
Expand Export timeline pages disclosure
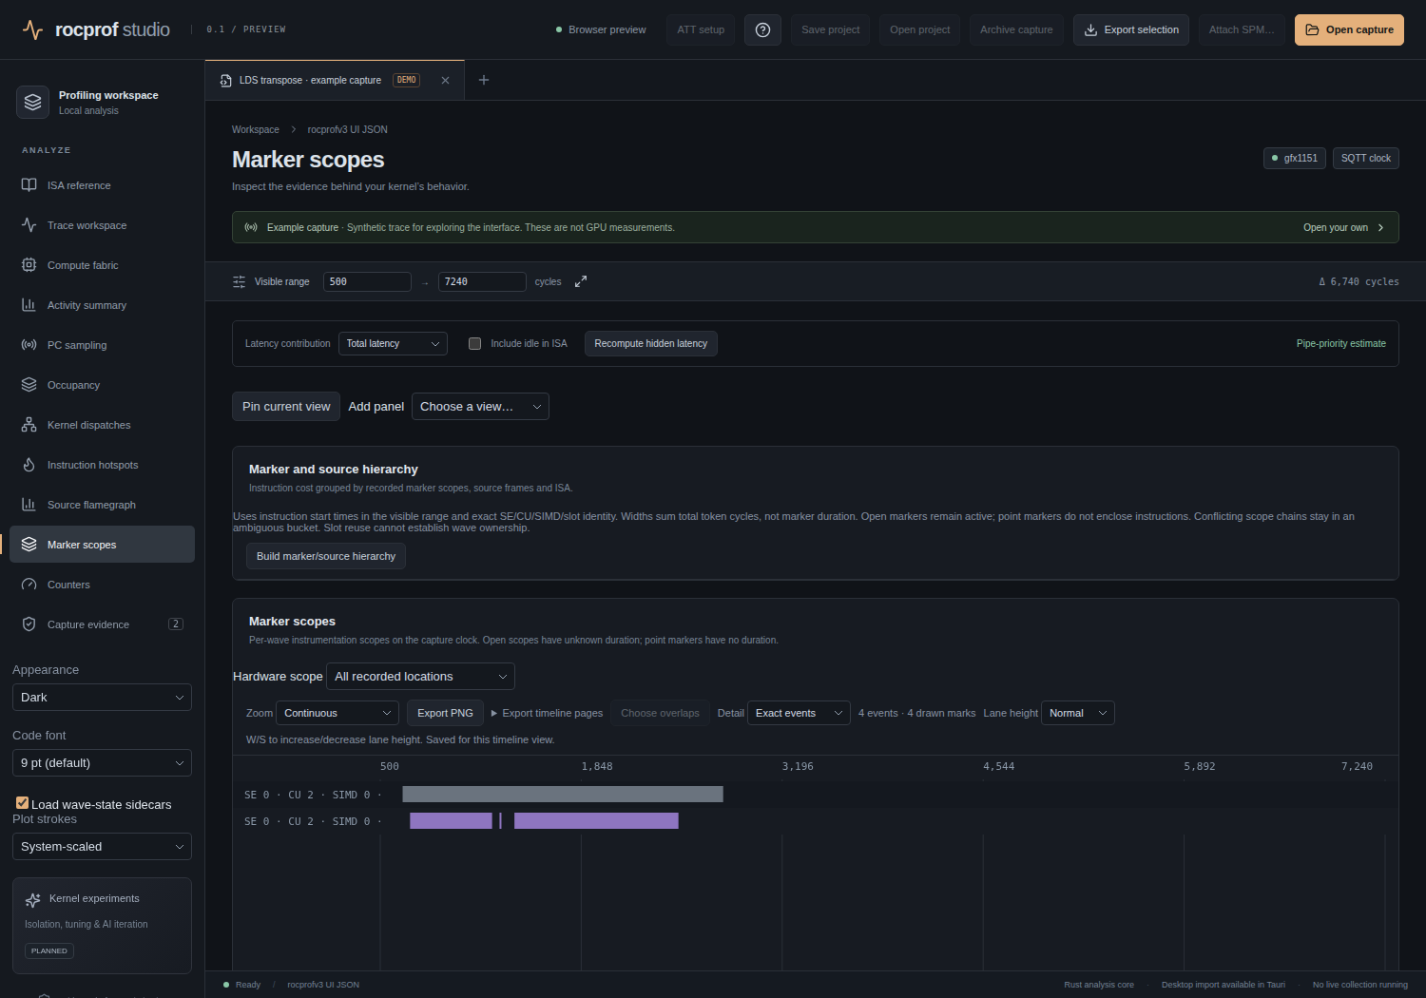[x=547, y=713]
